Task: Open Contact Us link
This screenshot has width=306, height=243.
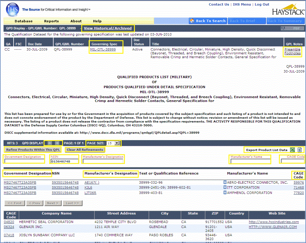Action: (219, 4)
